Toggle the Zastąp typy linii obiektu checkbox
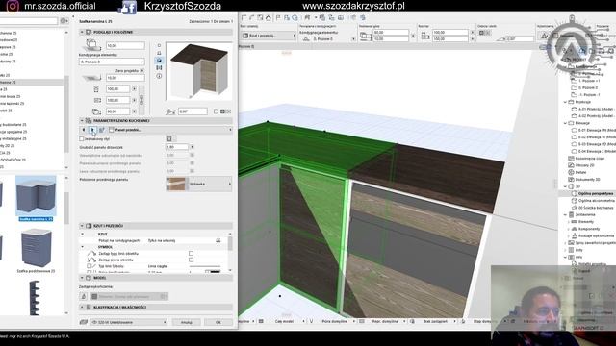Image resolution: width=616 pixels, height=346 pixels. pos(191,254)
